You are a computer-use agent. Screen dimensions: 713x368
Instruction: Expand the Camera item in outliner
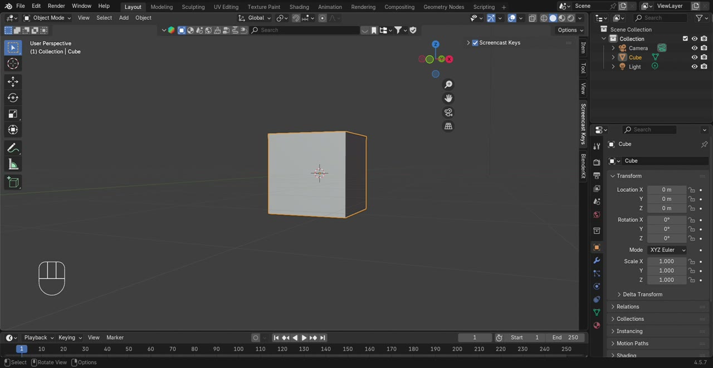coord(613,48)
